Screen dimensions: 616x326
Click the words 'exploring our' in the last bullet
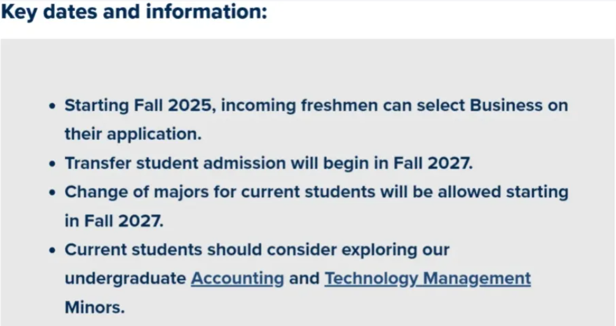click(x=395, y=250)
